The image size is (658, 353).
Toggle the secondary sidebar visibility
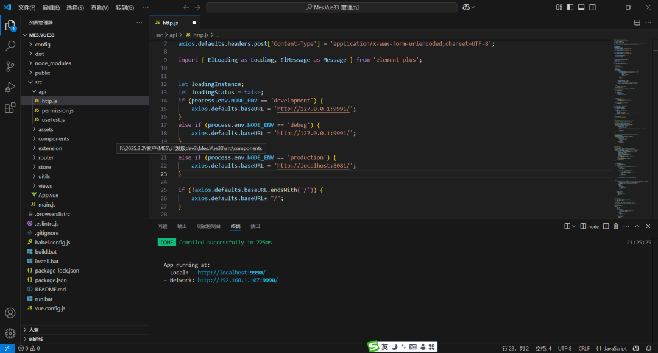pos(592,7)
